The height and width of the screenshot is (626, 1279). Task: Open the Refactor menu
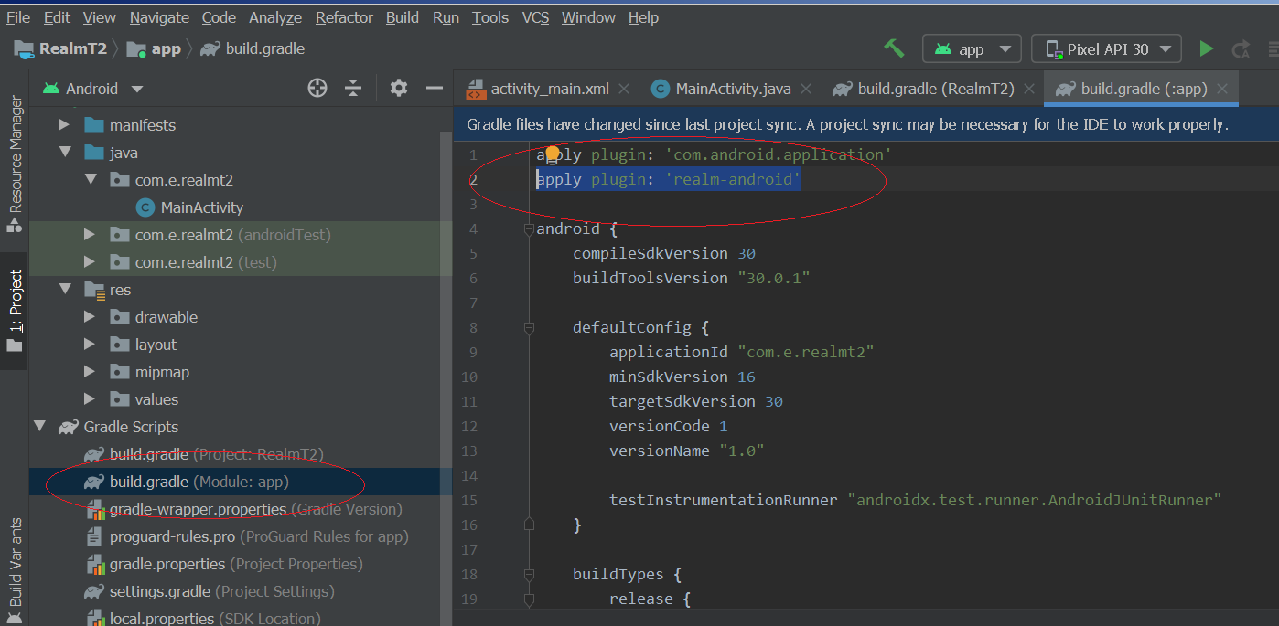coord(345,17)
